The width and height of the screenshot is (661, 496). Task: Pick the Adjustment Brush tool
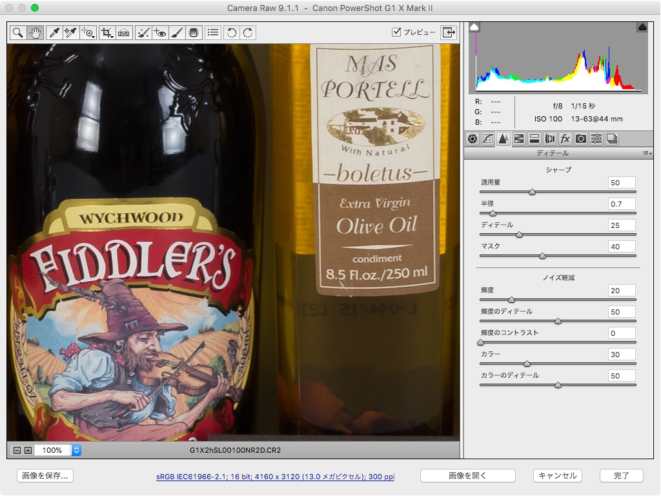coord(177,32)
